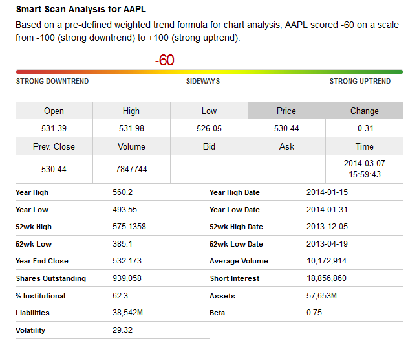Screen dimensions: 419x347
Task: Click the 'Year High Date' label
Action: pos(235,192)
